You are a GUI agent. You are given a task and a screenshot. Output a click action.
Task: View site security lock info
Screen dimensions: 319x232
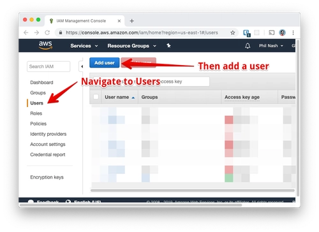click(61, 33)
